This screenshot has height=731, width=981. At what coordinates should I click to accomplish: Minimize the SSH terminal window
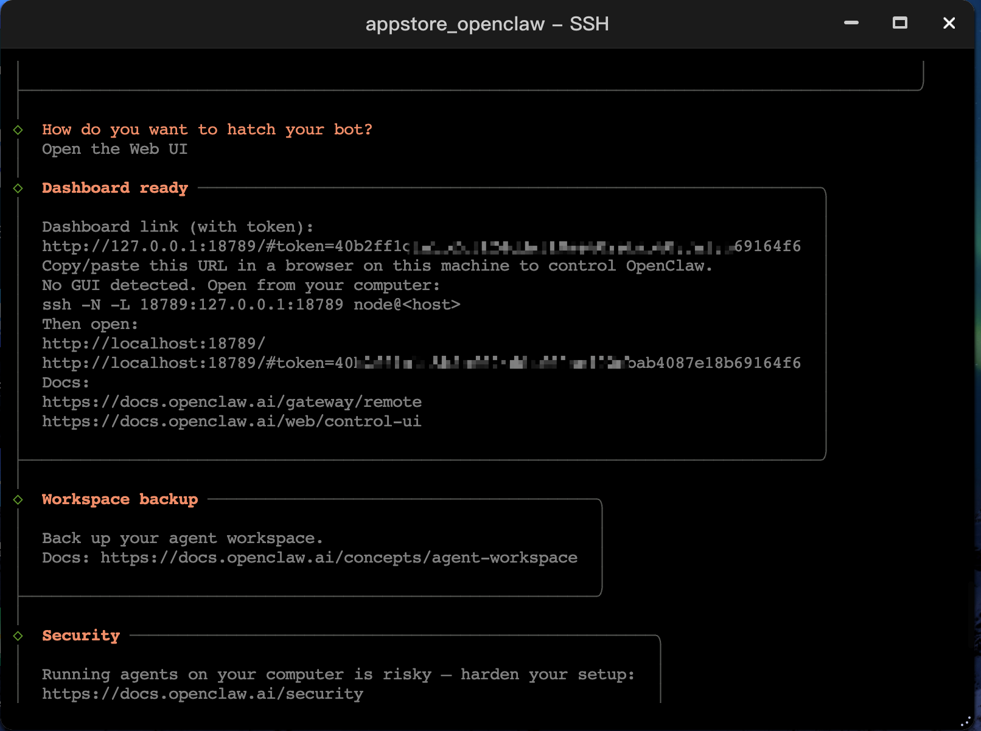pyautogui.click(x=851, y=23)
